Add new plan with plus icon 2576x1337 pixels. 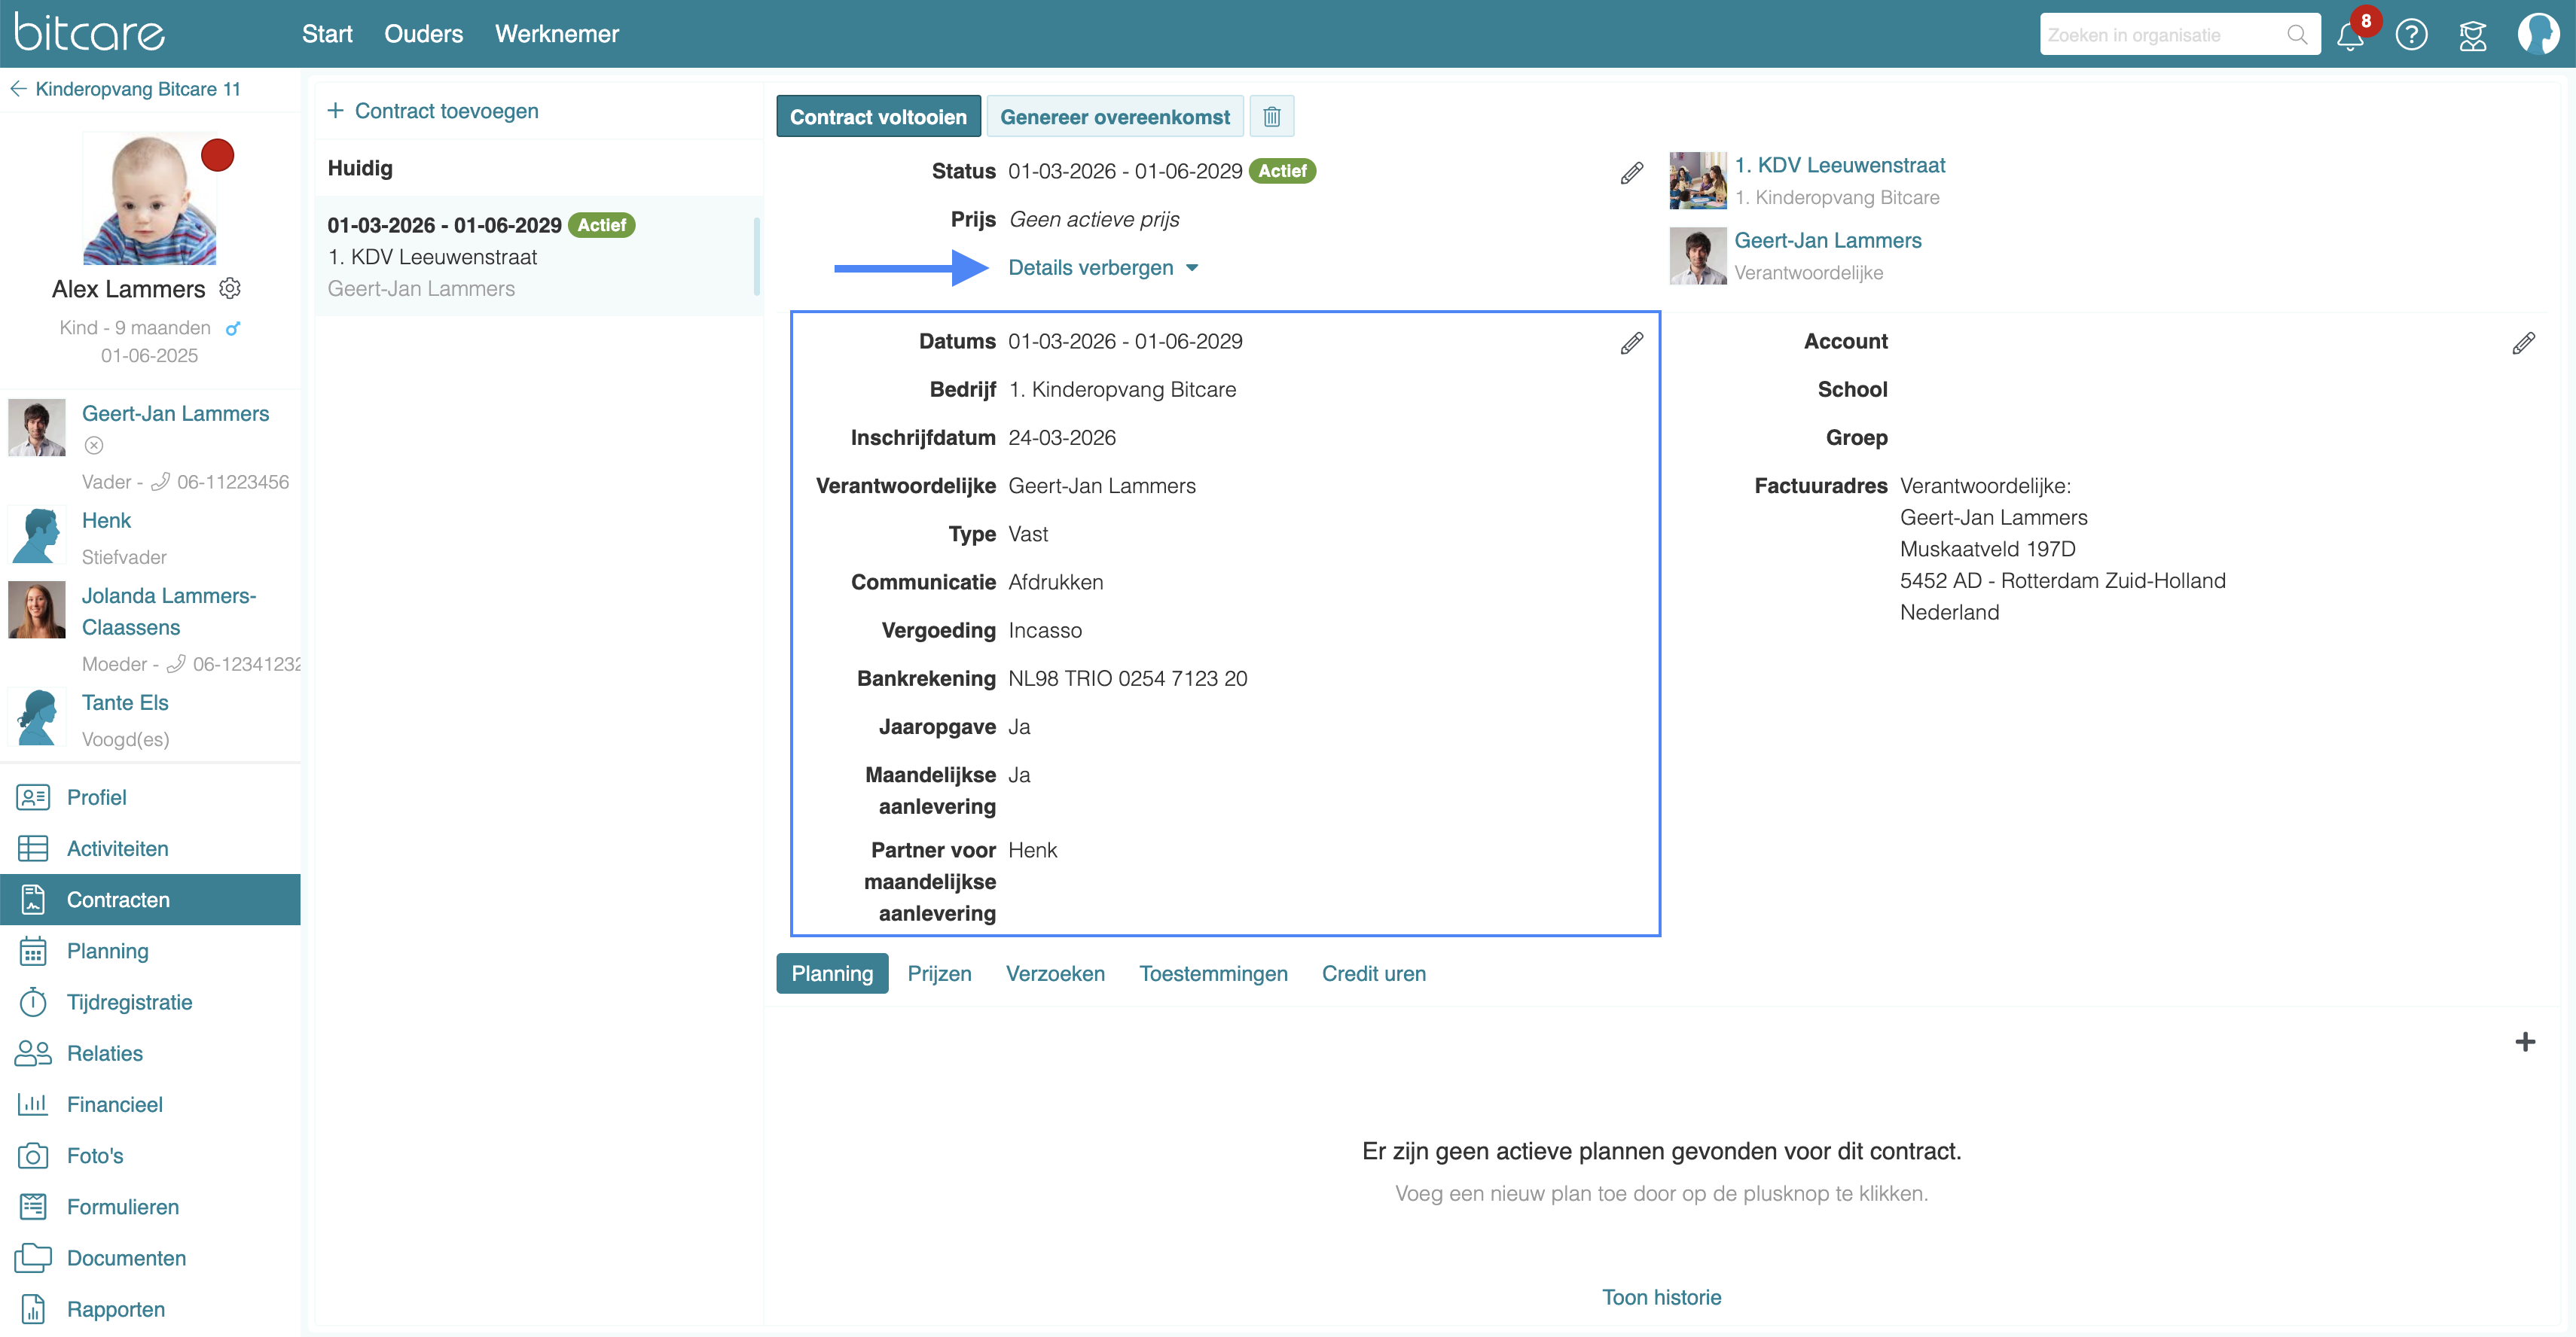pos(2524,1042)
